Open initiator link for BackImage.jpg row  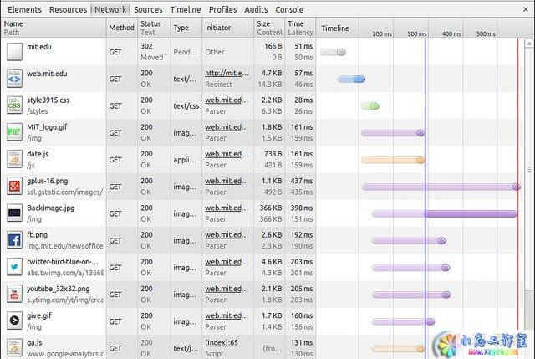(x=227, y=208)
